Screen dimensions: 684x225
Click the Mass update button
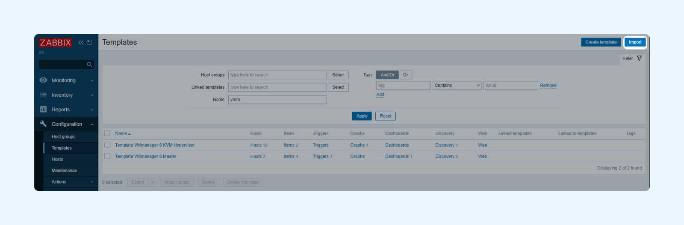pyautogui.click(x=177, y=182)
